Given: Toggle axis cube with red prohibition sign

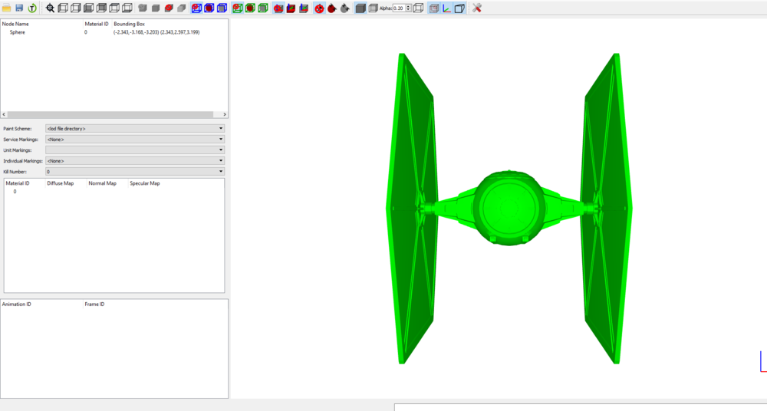Looking at the screenshot, I should (278, 8).
